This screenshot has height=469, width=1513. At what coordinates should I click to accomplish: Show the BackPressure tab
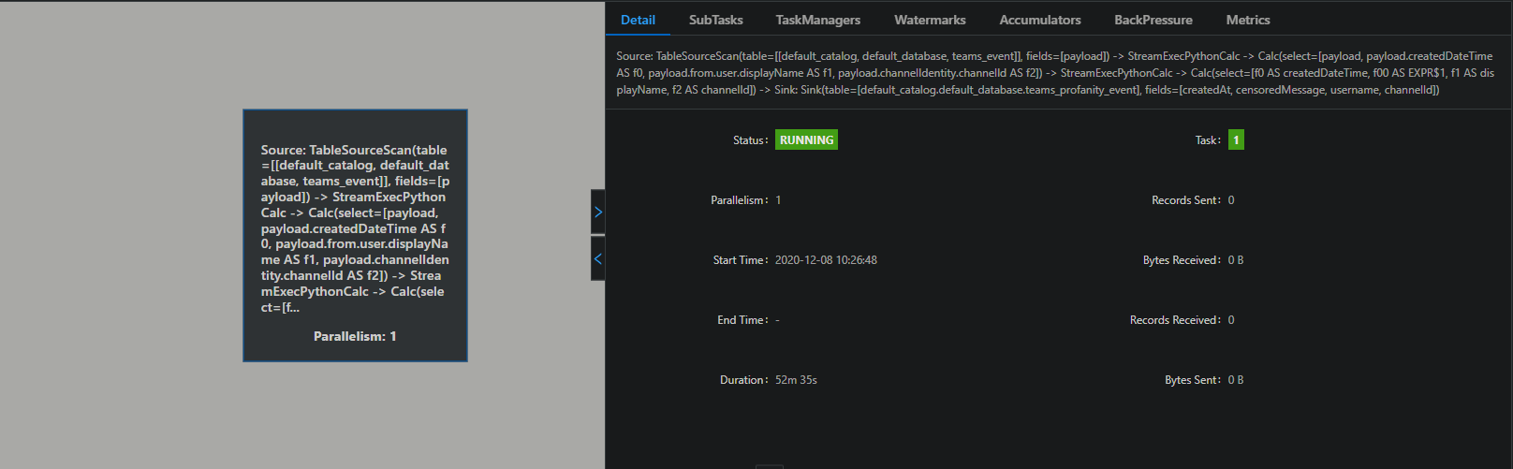coord(1153,20)
